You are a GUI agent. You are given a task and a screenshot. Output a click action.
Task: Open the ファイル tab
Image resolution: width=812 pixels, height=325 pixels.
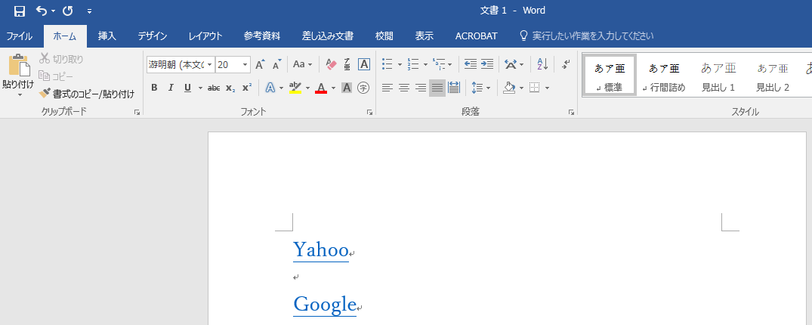[19, 36]
